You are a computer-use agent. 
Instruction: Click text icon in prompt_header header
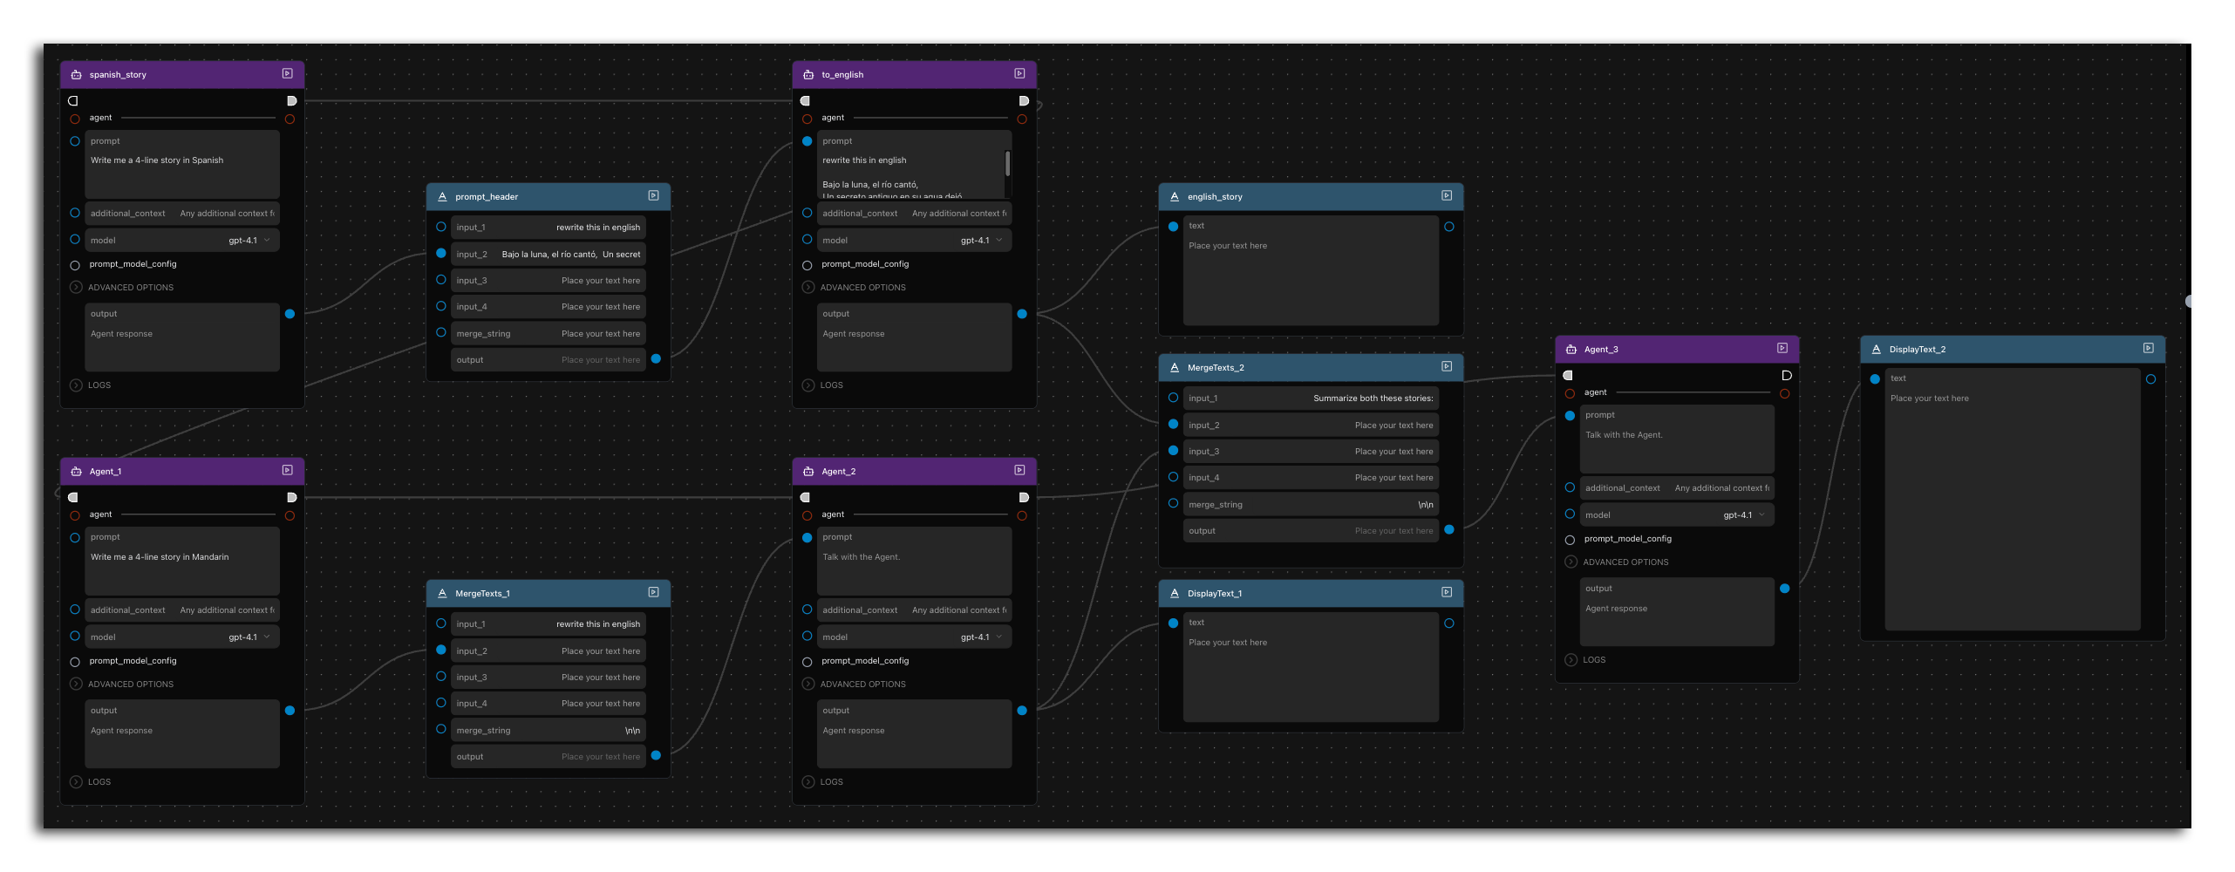[x=442, y=197]
